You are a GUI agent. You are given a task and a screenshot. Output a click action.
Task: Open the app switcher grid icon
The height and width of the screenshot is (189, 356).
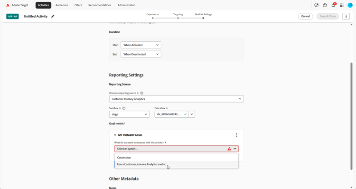[342, 5]
